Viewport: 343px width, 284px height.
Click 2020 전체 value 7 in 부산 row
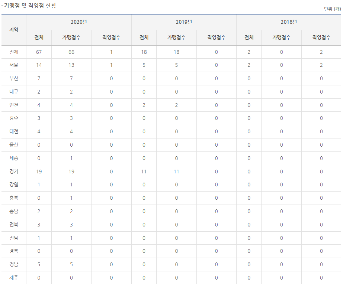coord(39,78)
